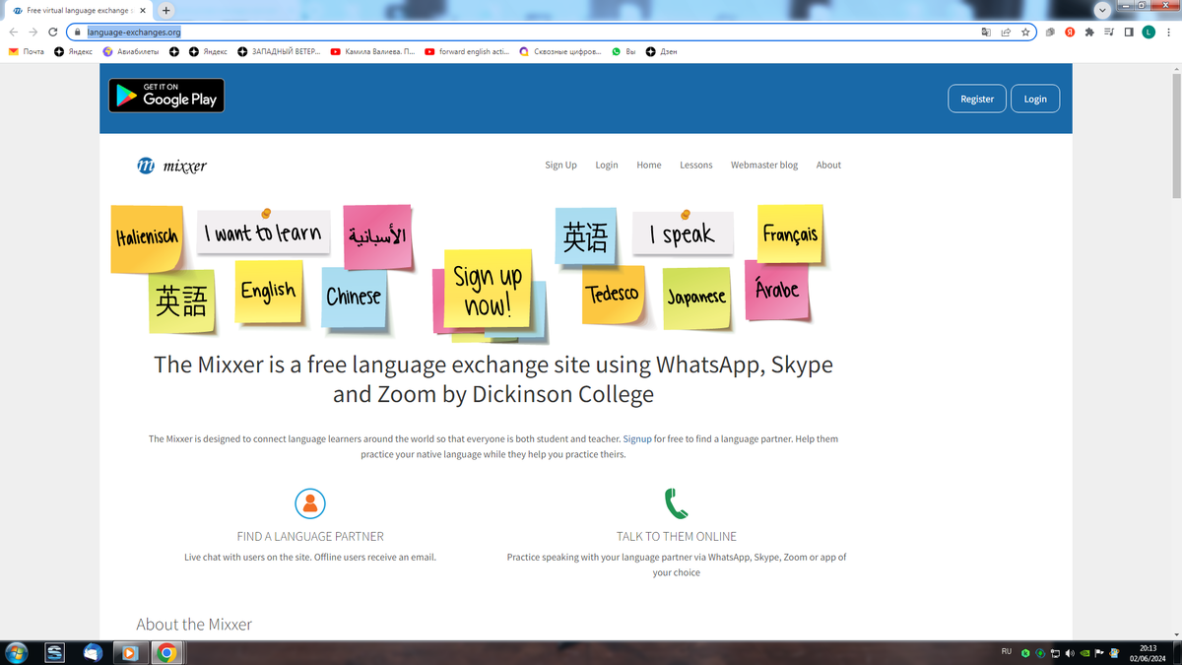Click the RU language indicator in tray
1182x665 pixels.
coord(1007,651)
